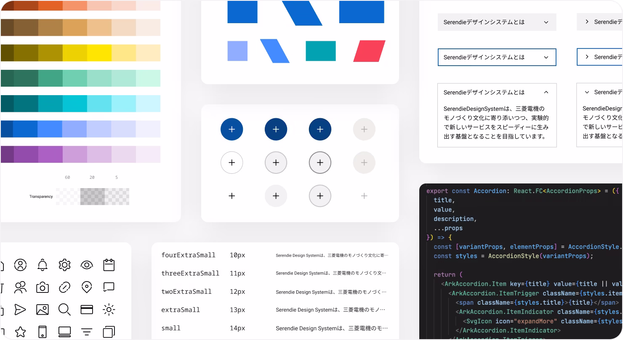Expand the gray-filled Serendie accordion chevron
This screenshot has height=340, width=623.
click(546, 22)
